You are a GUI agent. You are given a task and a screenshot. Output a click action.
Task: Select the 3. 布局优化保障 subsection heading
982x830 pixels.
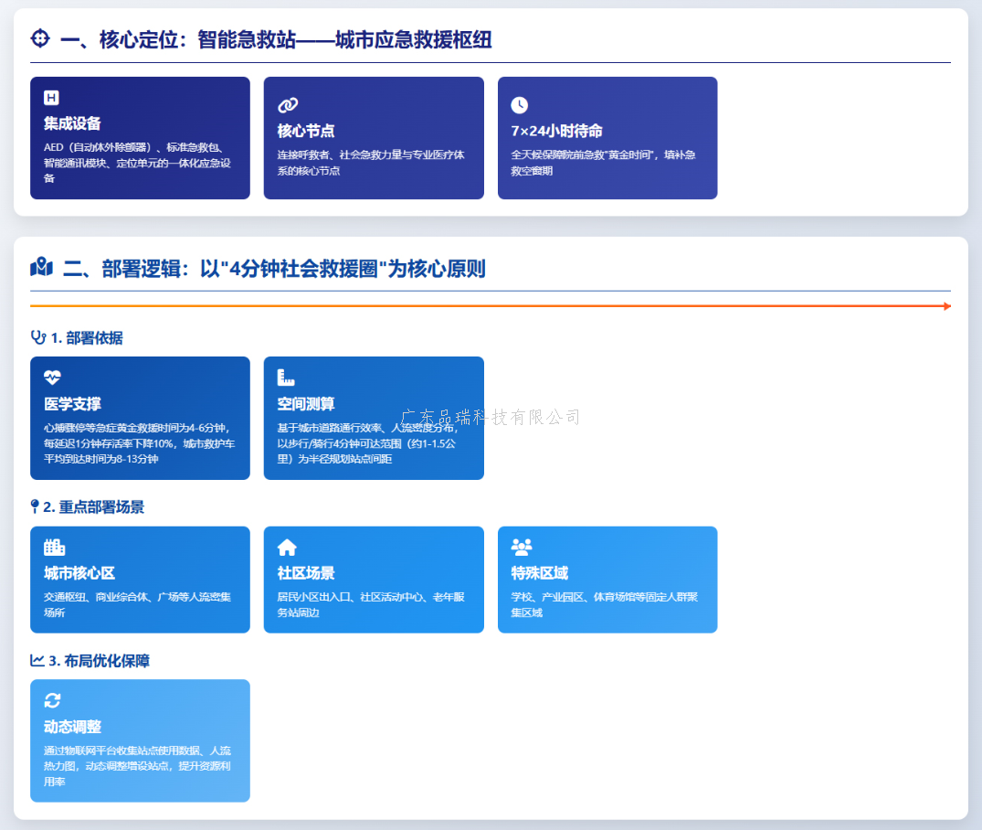coord(99,661)
